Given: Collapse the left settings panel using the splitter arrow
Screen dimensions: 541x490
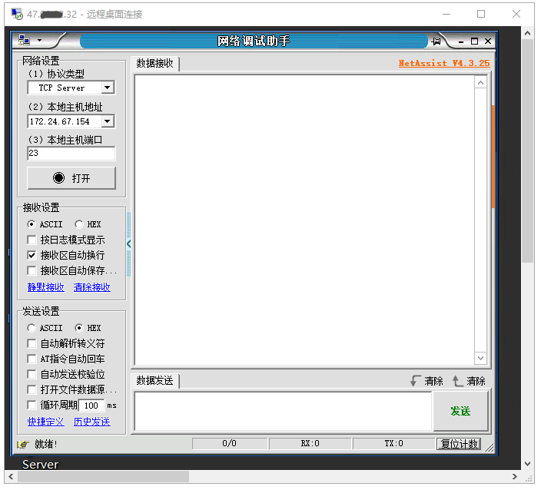Looking at the screenshot, I should click(x=128, y=244).
